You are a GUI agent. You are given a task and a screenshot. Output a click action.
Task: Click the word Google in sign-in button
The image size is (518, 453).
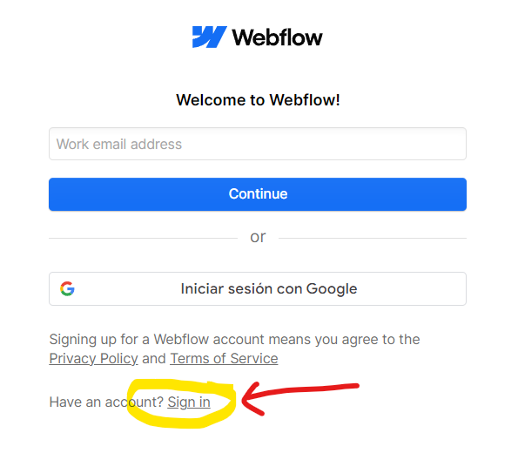[332, 289]
